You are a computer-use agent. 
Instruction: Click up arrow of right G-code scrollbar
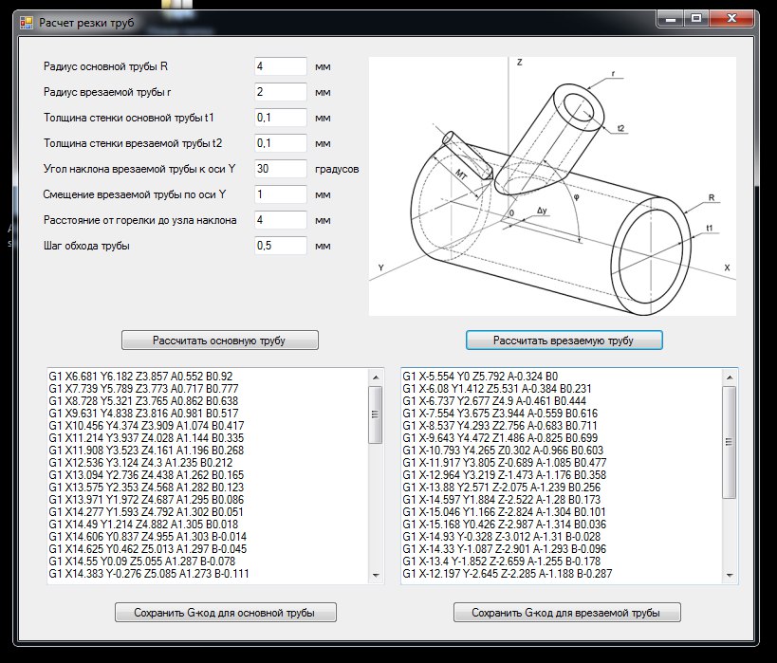(x=730, y=378)
